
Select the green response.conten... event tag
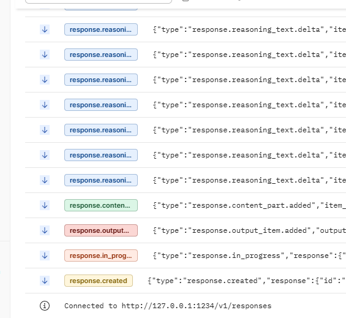pyautogui.click(x=101, y=205)
